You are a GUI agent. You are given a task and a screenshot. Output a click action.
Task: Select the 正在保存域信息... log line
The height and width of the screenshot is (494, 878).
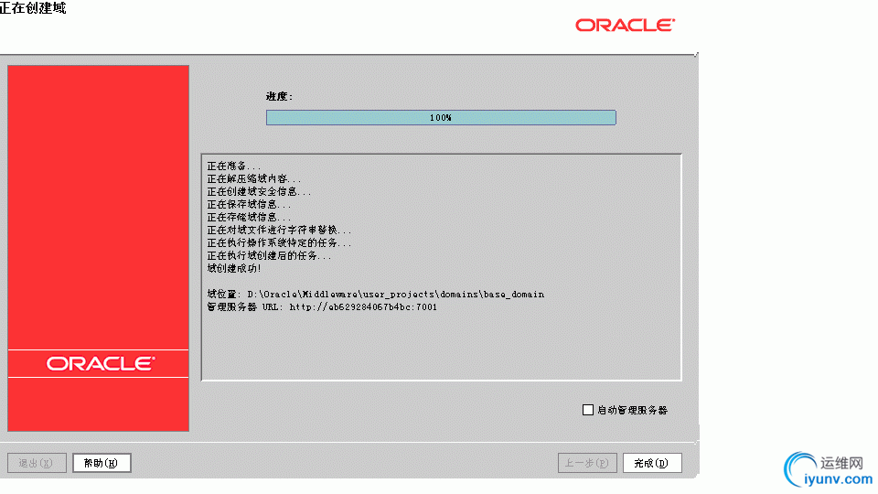pyautogui.click(x=249, y=204)
